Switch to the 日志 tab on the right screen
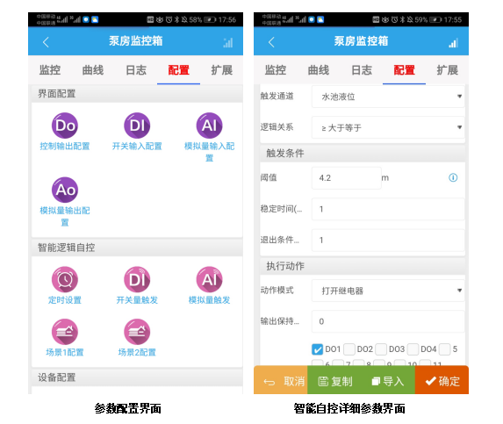The width and height of the screenshot is (503, 424). coord(362,70)
